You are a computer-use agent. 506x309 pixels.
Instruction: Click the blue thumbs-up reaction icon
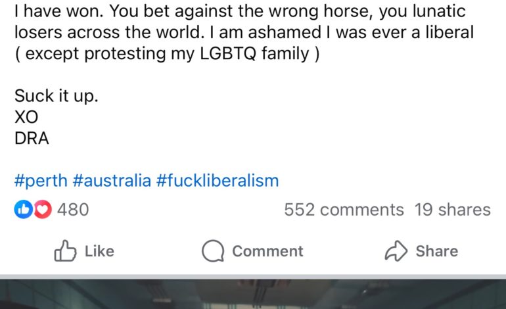(24, 210)
